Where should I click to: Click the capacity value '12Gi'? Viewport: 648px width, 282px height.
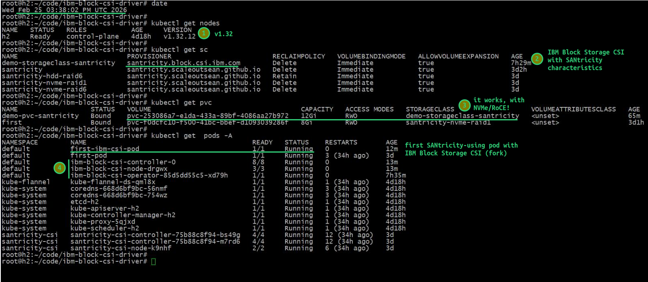(x=309, y=116)
